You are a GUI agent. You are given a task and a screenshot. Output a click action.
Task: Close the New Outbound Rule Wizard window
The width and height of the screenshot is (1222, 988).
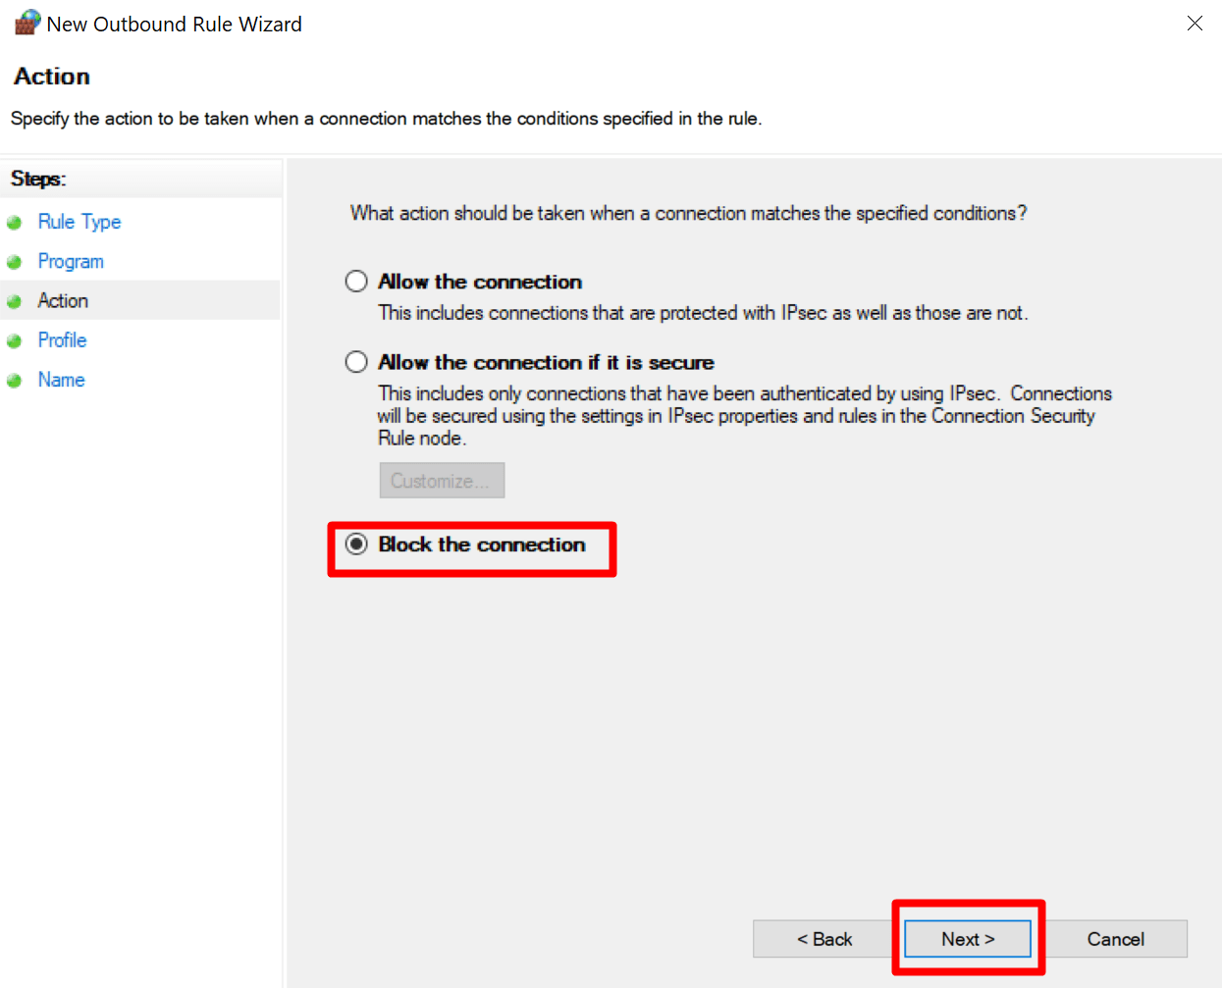(x=1195, y=24)
